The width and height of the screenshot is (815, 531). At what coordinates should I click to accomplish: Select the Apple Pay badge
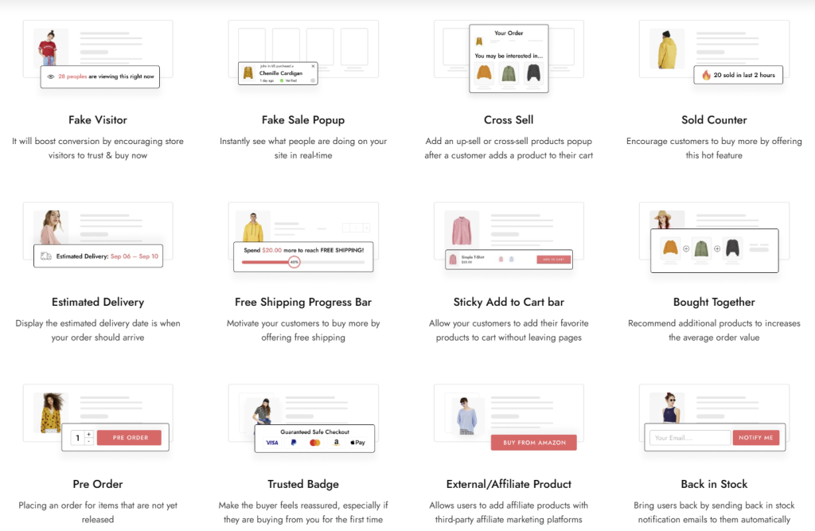click(357, 442)
